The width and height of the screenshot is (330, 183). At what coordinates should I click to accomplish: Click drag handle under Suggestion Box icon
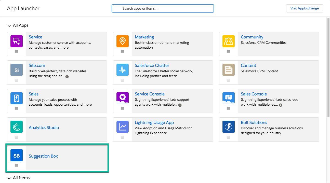point(17,166)
